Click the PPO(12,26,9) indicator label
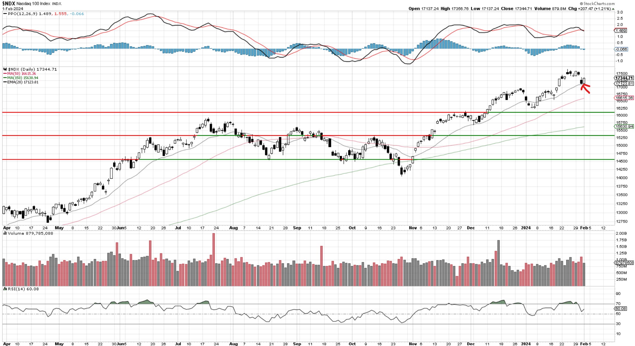635x346 pixels. (x=22, y=14)
